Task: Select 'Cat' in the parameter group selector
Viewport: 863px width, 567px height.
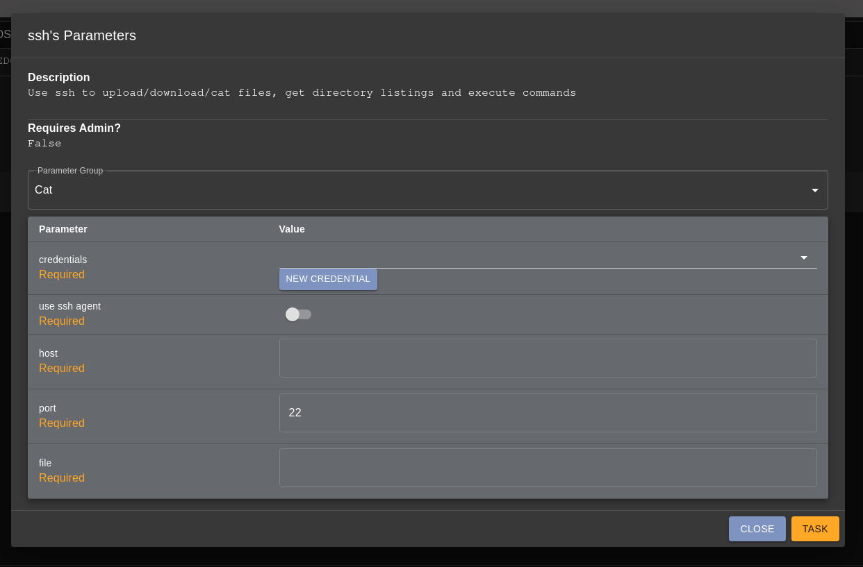Action: 427,189
